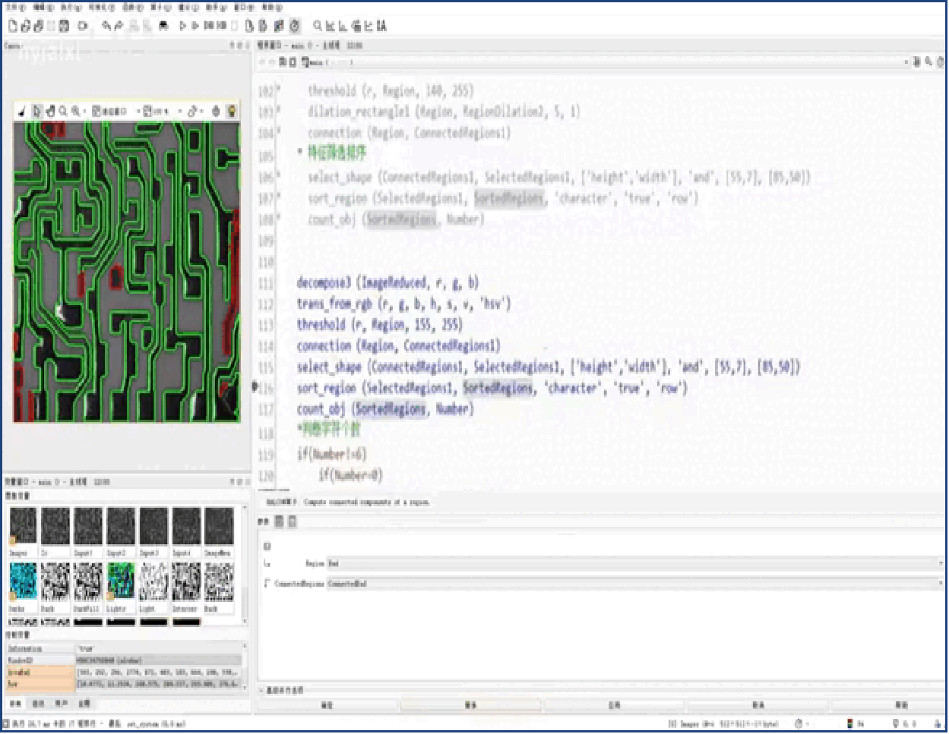
Task: Undo the last edit via toolbar arrow
Action: [x=106, y=26]
